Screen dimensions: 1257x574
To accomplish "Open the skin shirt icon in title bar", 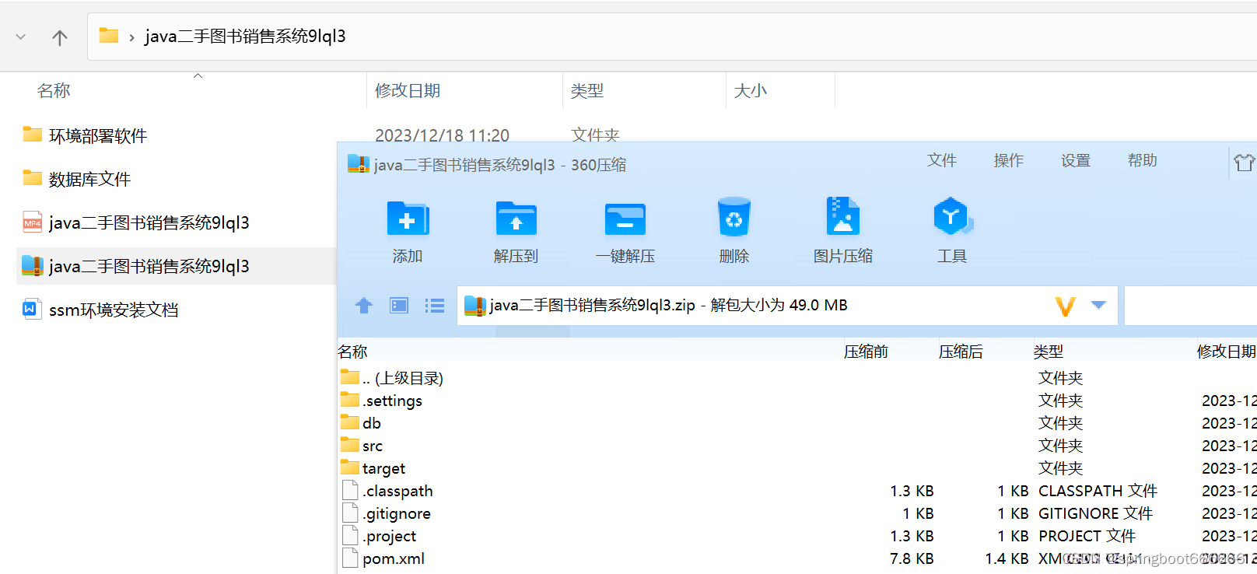I will 1243,162.
